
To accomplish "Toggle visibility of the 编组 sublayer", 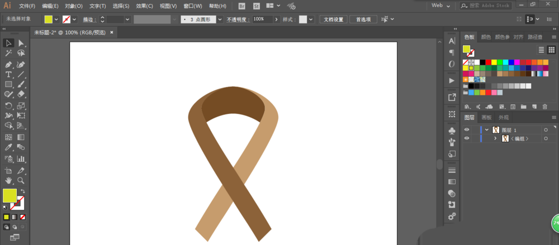I will click(x=467, y=138).
